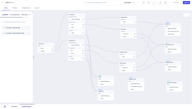
Task: Click 'Search' row in Contacts List
Action: point(76,33)
